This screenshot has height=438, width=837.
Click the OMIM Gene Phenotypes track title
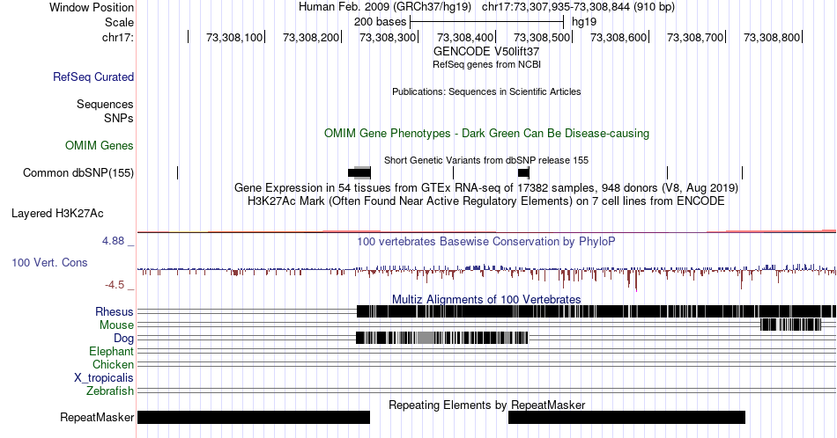(x=486, y=133)
